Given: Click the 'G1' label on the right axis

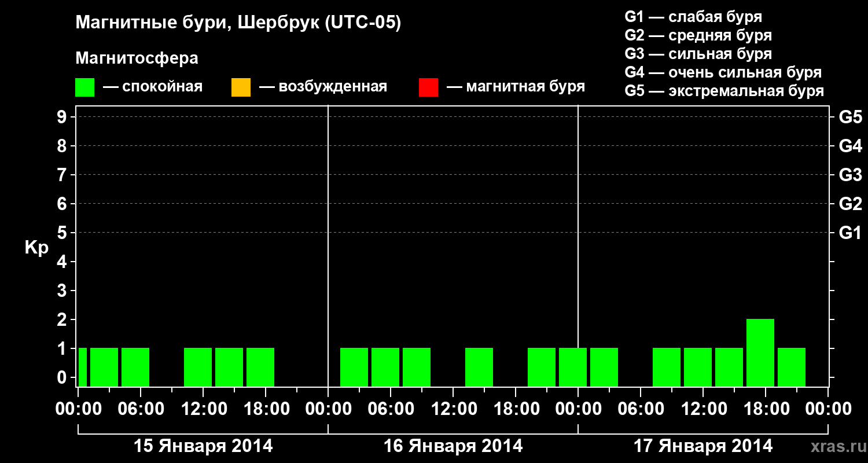Looking at the screenshot, I should pyautogui.click(x=850, y=233).
